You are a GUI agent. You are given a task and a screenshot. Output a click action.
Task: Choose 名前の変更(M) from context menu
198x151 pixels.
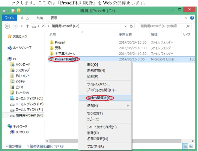point(105,139)
